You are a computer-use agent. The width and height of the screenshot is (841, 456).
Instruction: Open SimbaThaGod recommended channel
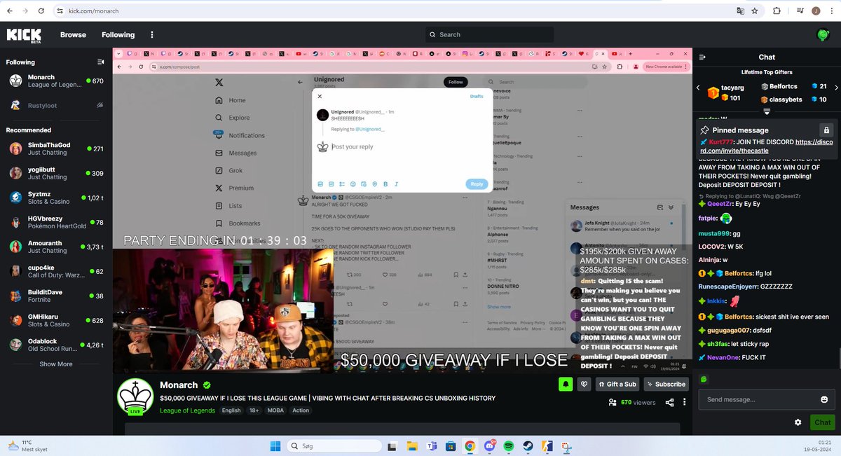(x=56, y=148)
